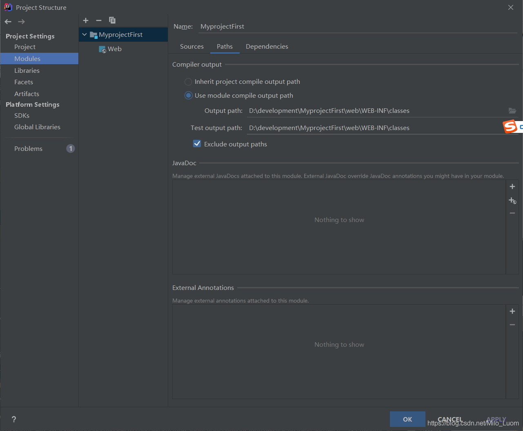Click the Copy module icon
The width and height of the screenshot is (523, 431).
(x=112, y=20)
